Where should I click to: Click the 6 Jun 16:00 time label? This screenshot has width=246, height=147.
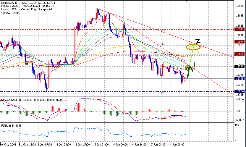[139, 144]
